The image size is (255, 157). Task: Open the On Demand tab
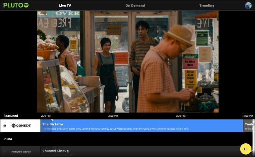point(135,5)
